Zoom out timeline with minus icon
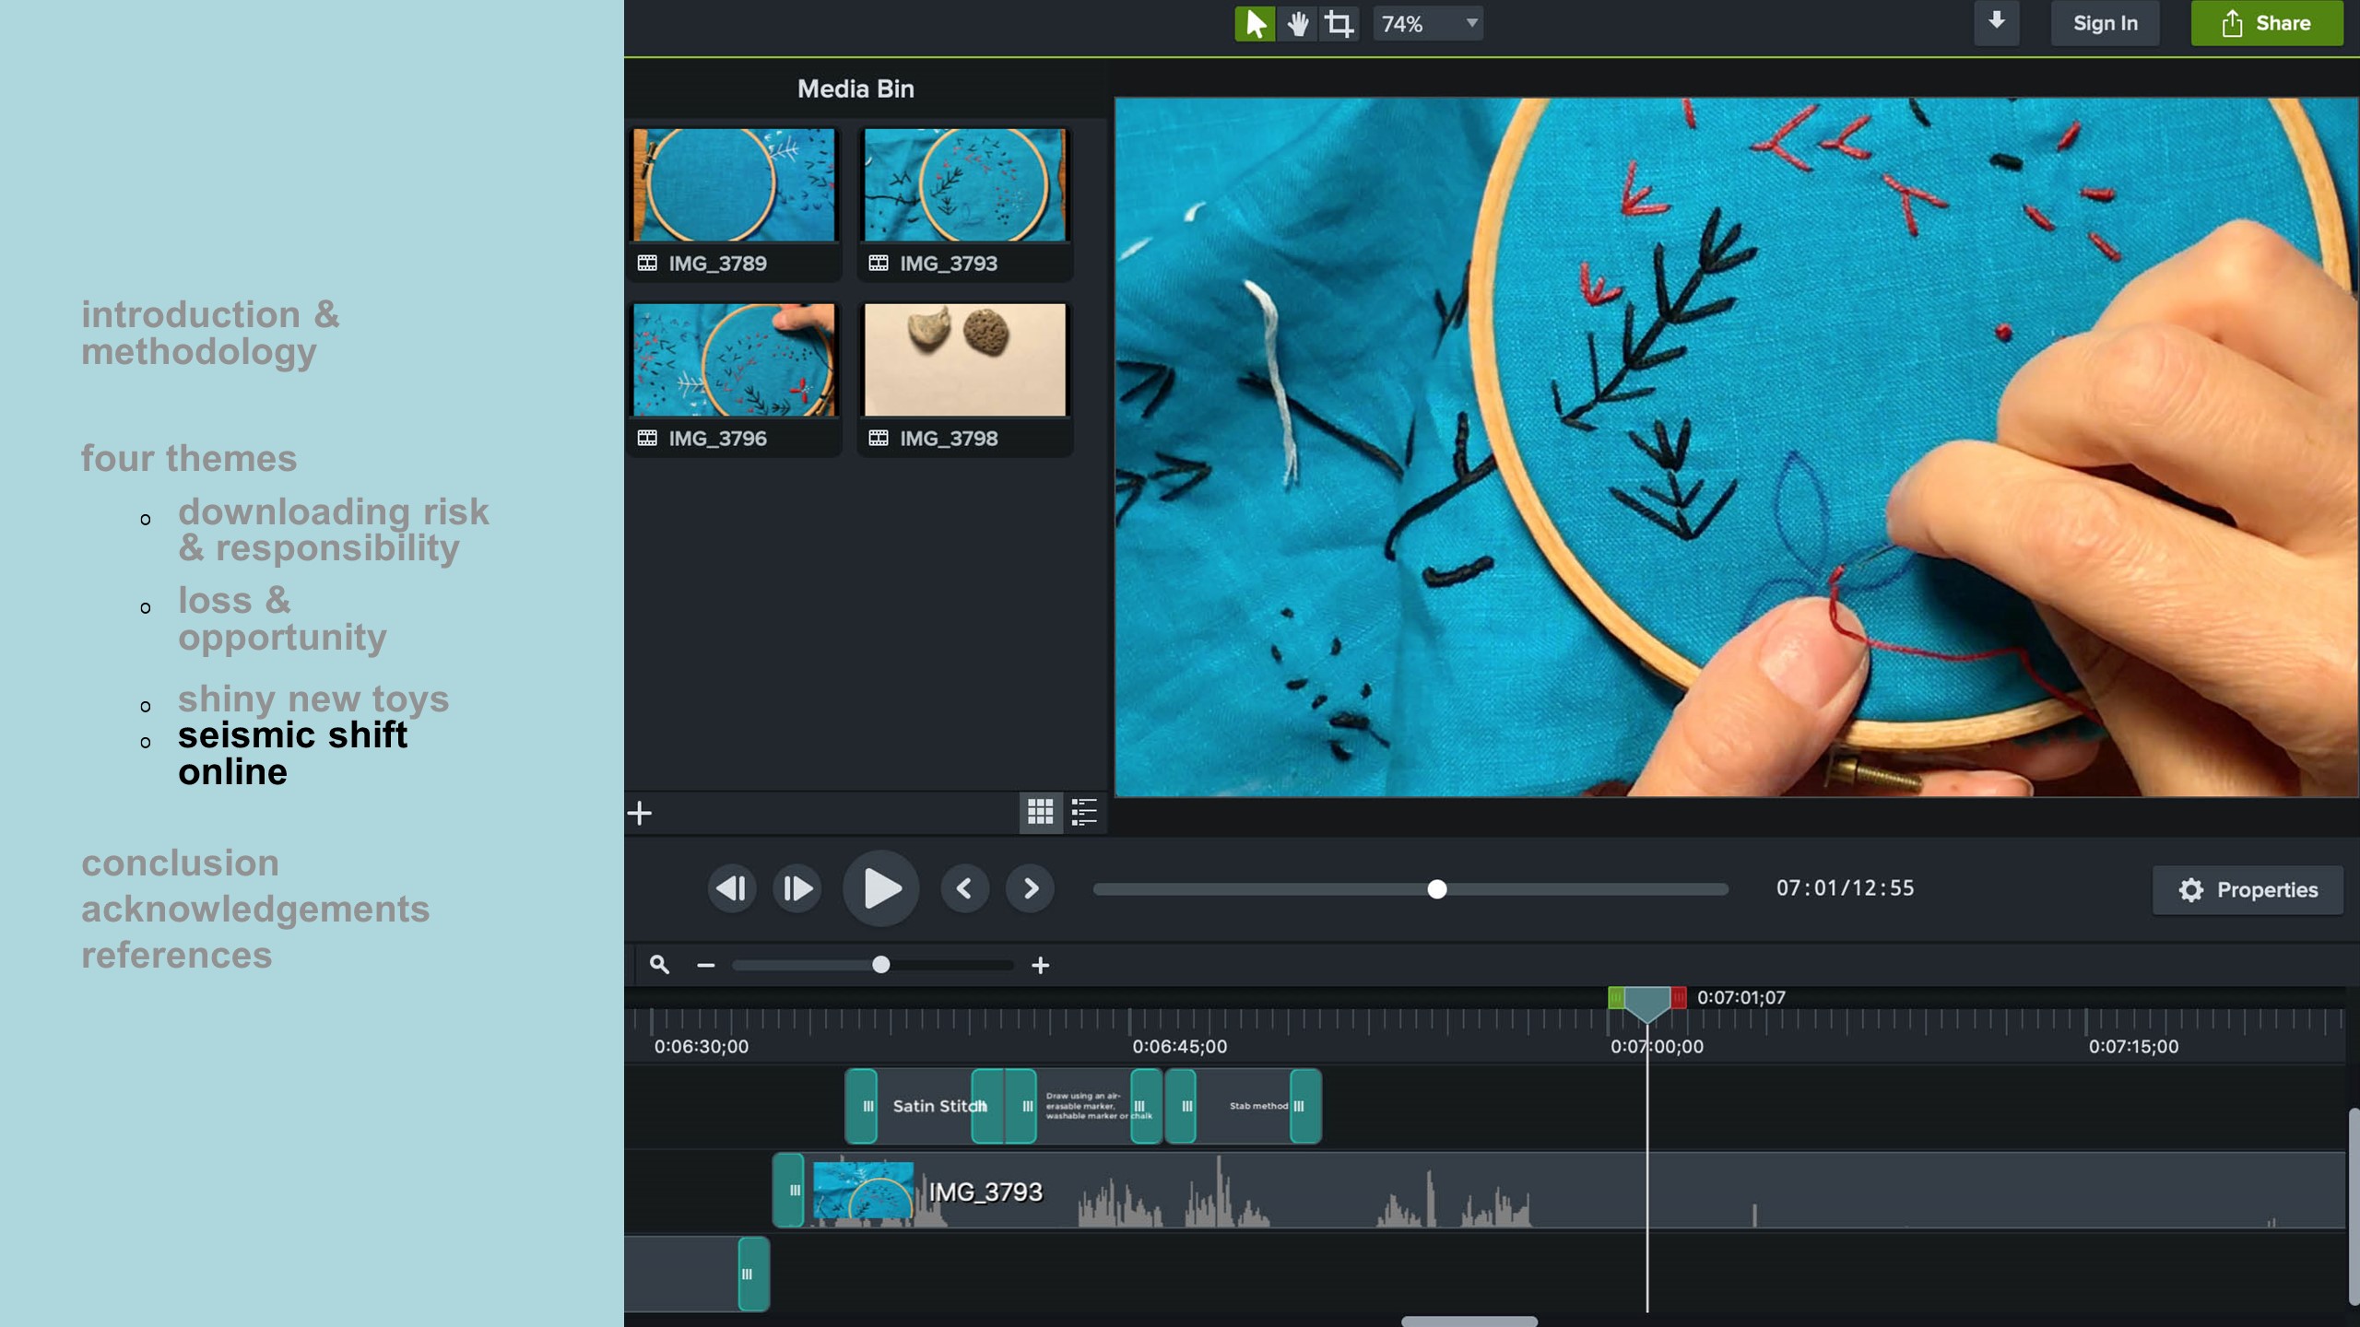The image size is (2360, 1327). 706,965
